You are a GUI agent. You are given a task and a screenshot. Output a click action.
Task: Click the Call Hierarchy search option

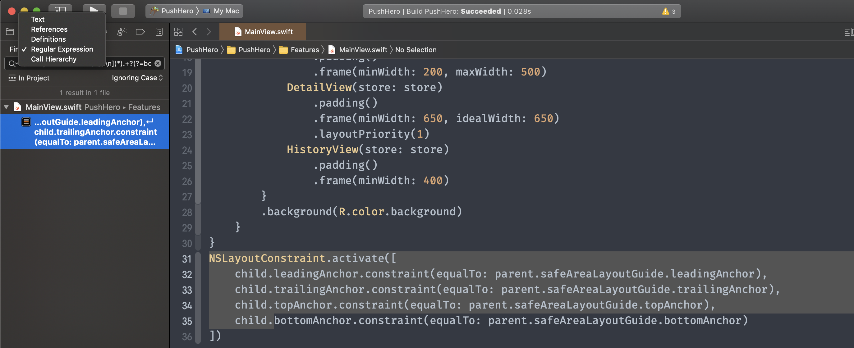53,58
